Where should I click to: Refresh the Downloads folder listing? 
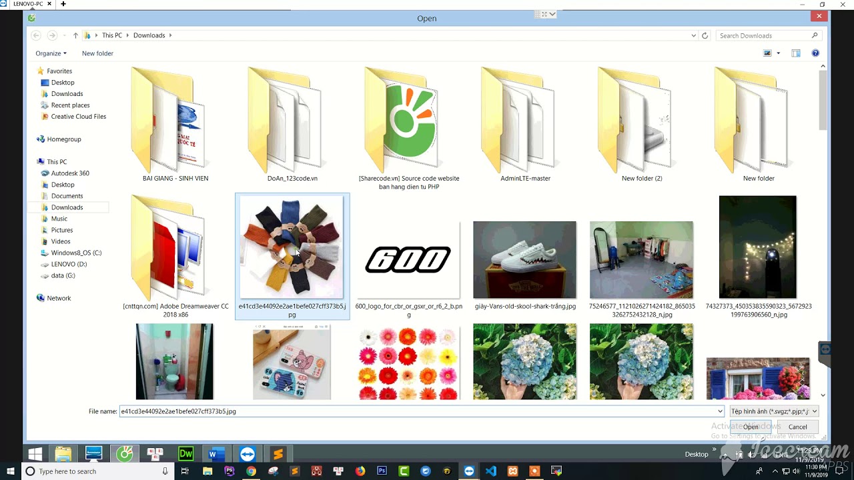click(x=705, y=35)
